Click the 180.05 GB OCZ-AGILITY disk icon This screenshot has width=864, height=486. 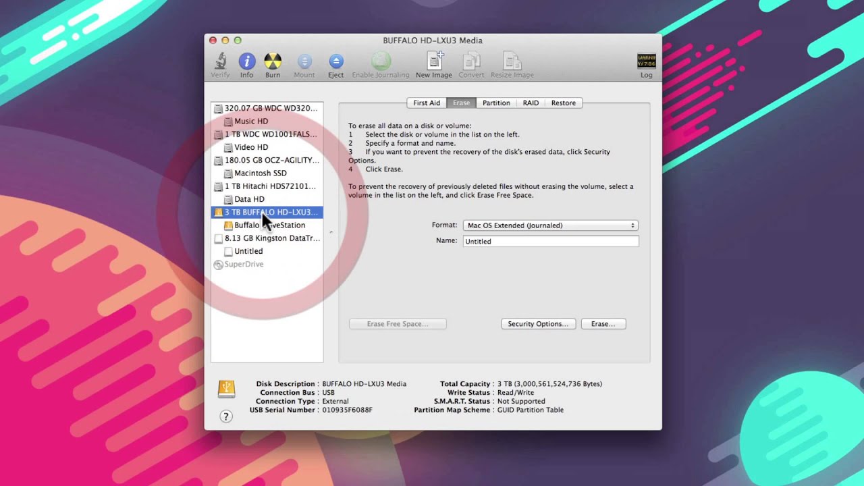tap(218, 161)
